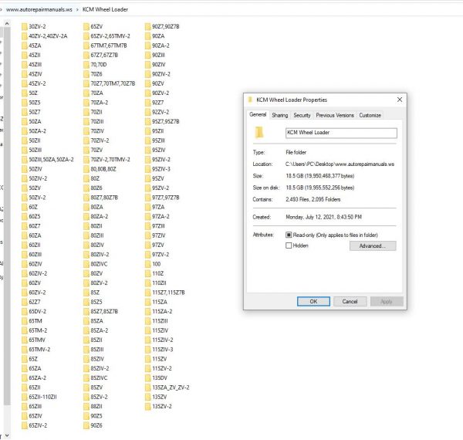The width and height of the screenshot is (463, 440).
Task: Enable the Hidden attribute checkbox
Action: point(289,245)
